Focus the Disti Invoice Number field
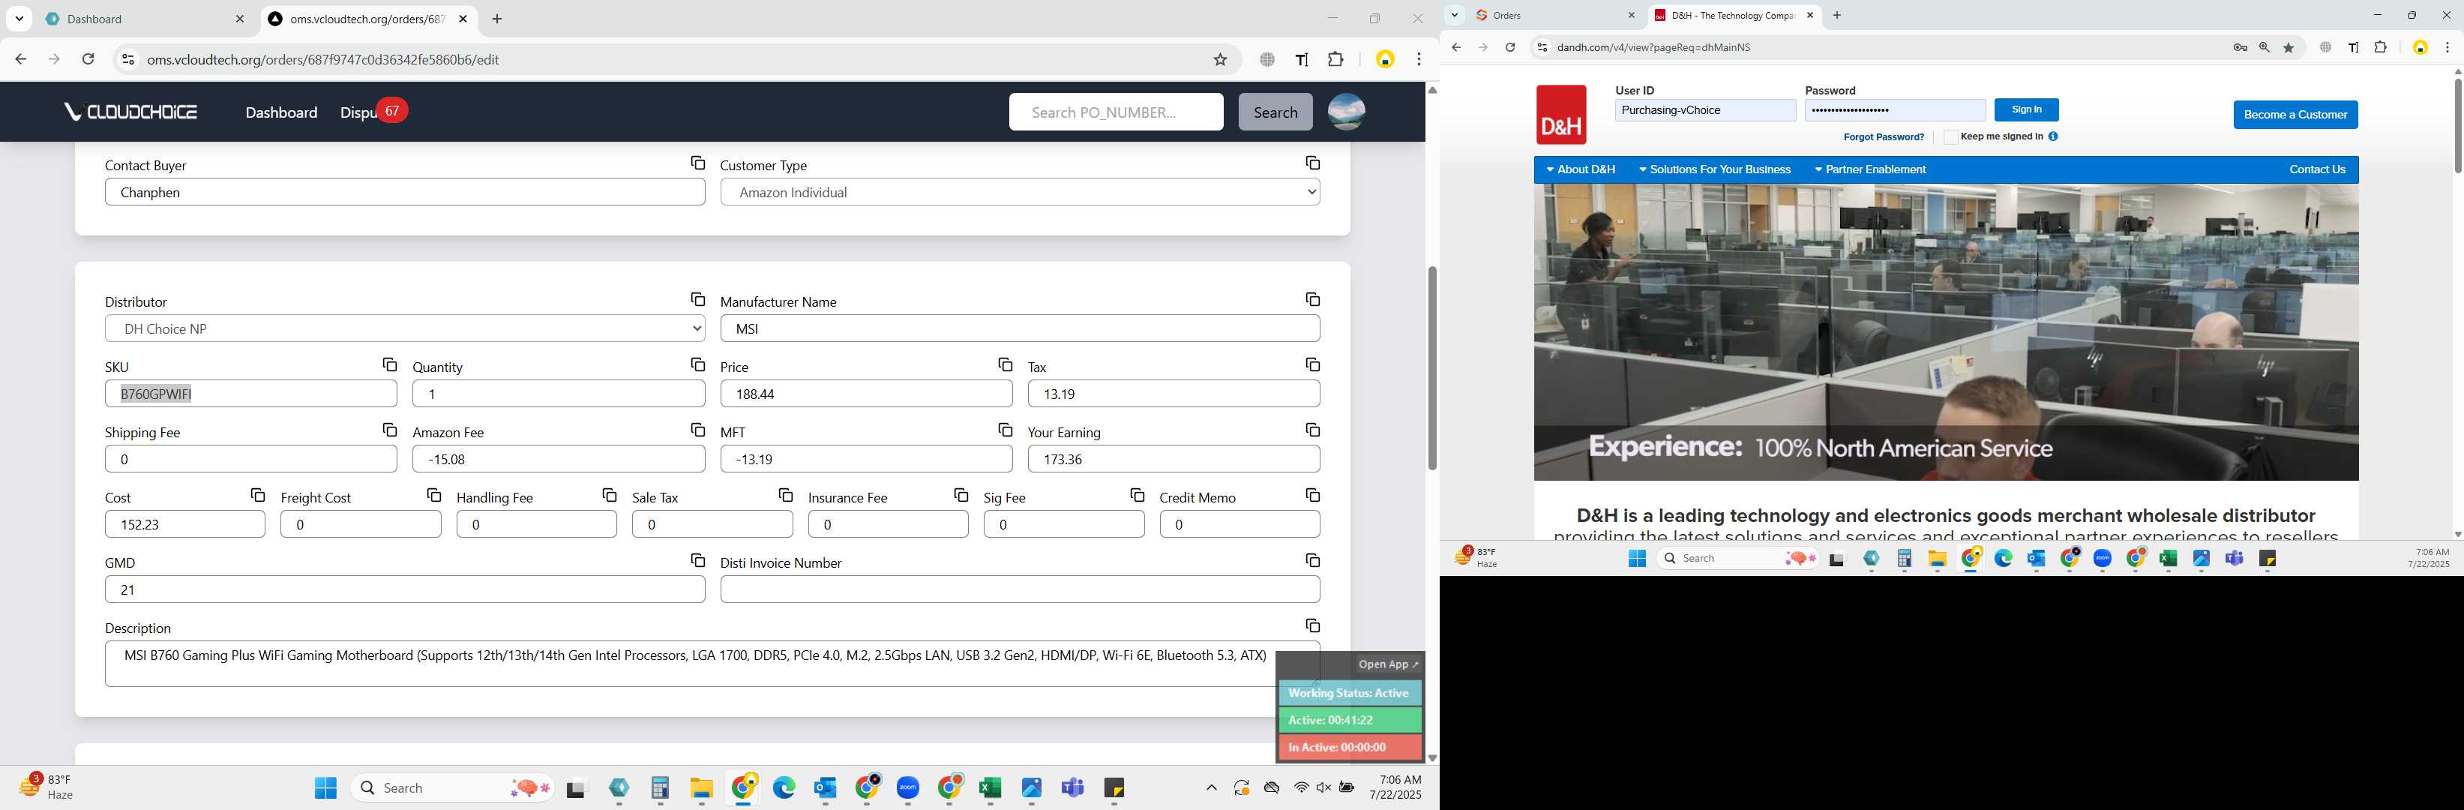This screenshot has width=2464, height=810. (1020, 589)
